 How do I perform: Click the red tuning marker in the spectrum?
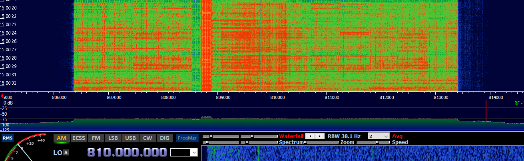486,111
